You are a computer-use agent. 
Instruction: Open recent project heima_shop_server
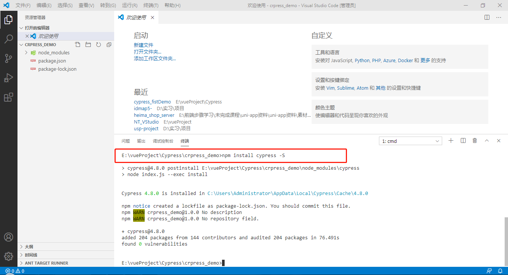click(x=154, y=115)
